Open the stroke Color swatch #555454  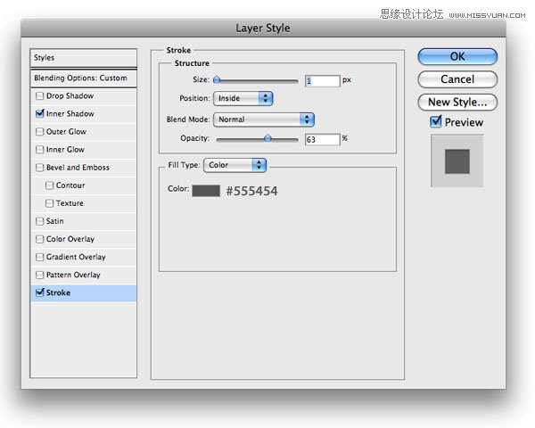(206, 191)
